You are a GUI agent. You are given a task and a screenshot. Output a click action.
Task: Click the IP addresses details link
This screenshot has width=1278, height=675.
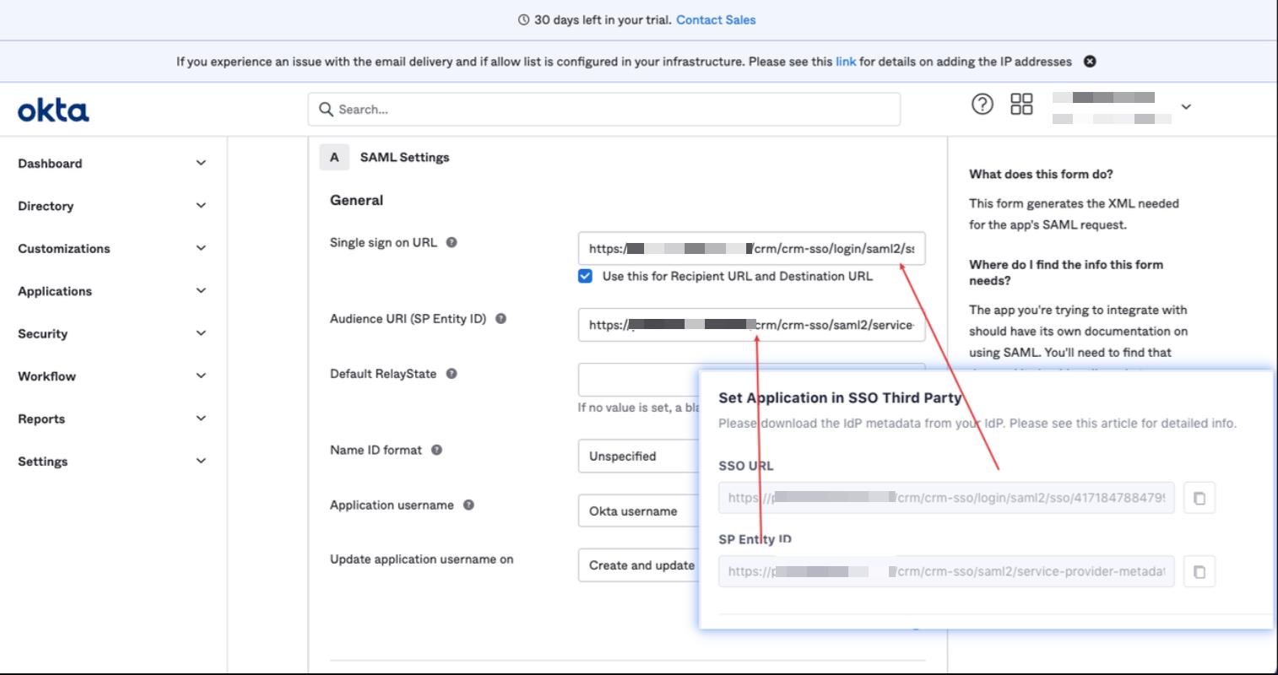845,62
